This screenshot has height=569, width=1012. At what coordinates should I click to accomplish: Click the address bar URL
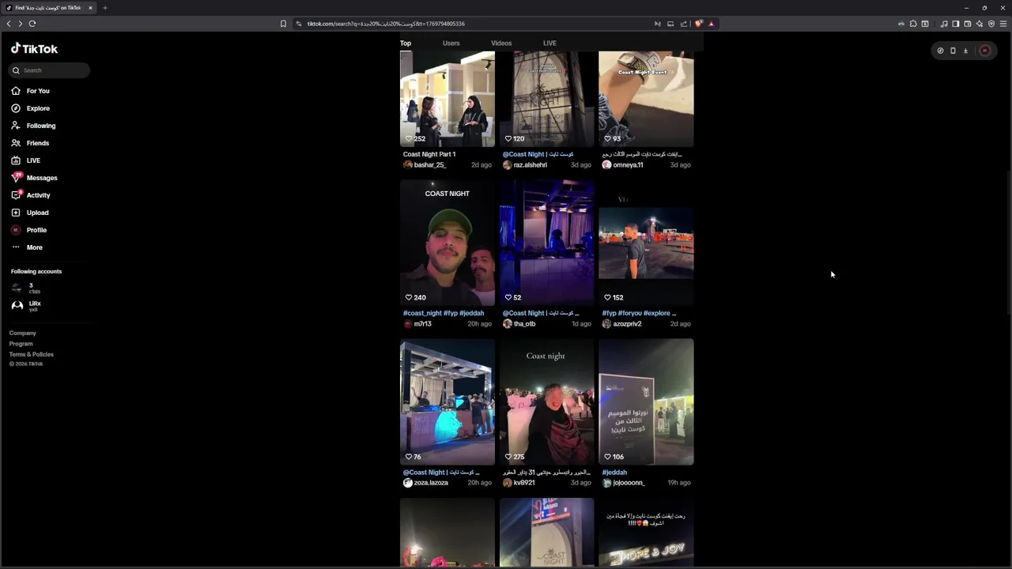pos(386,24)
